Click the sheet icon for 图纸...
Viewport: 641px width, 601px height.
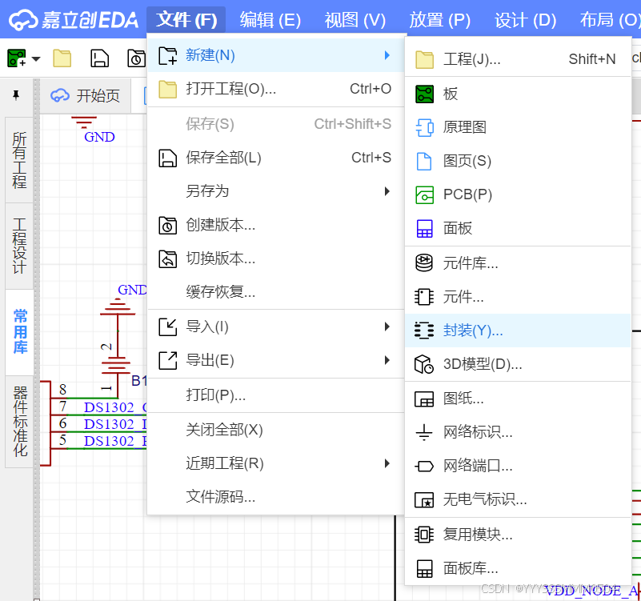pyautogui.click(x=424, y=399)
